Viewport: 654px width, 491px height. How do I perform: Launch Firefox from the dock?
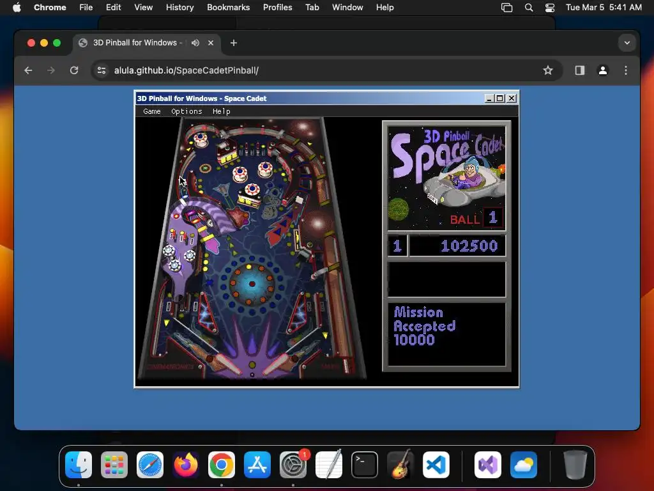(x=186, y=465)
